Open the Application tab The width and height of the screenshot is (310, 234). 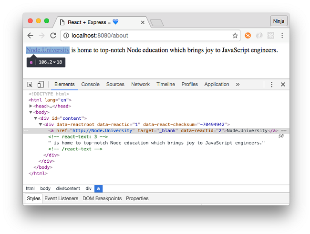[217, 84]
